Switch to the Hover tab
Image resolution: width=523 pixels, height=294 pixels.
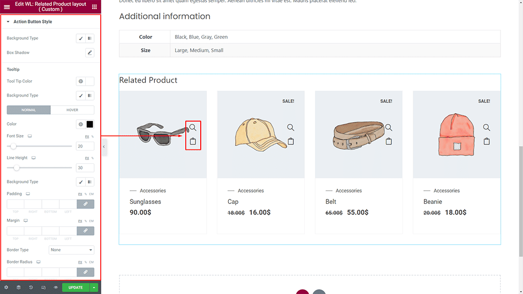coord(72,110)
